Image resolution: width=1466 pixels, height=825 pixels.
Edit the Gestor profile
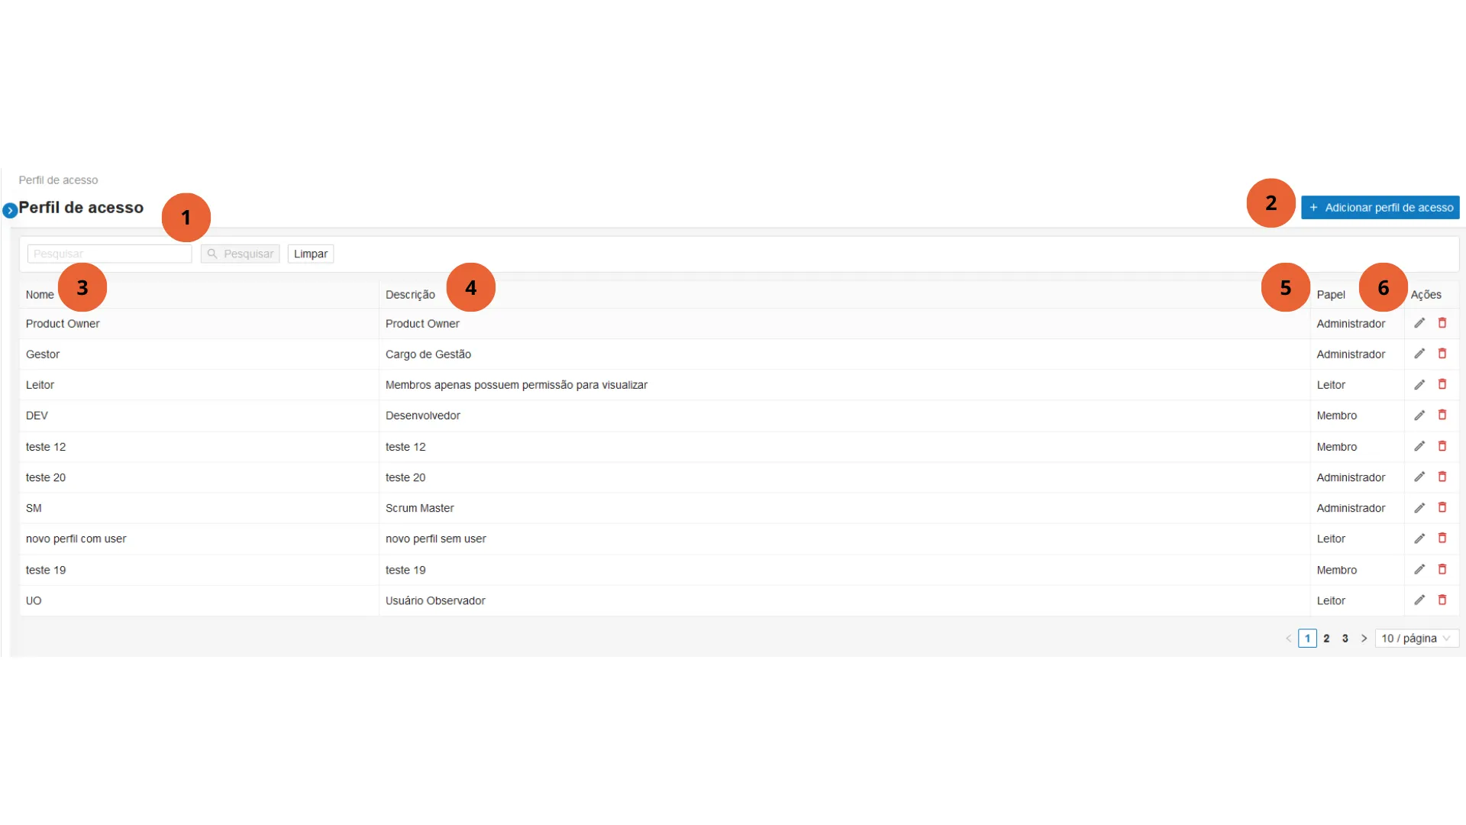point(1419,354)
